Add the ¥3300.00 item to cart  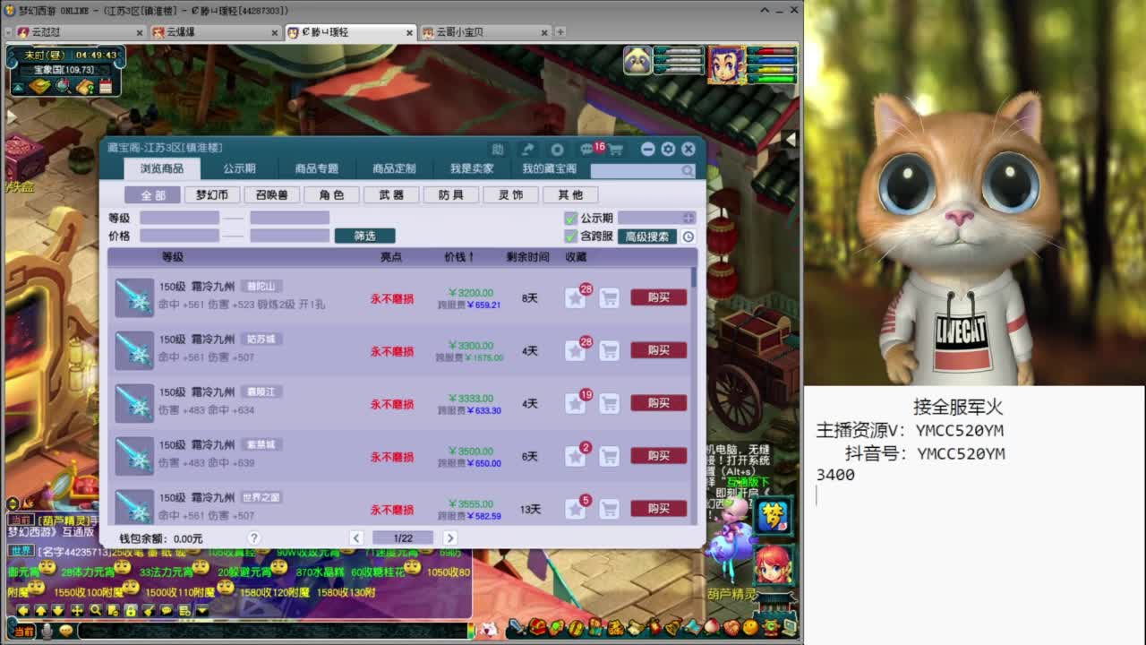pyautogui.click(x=610, y=350)
